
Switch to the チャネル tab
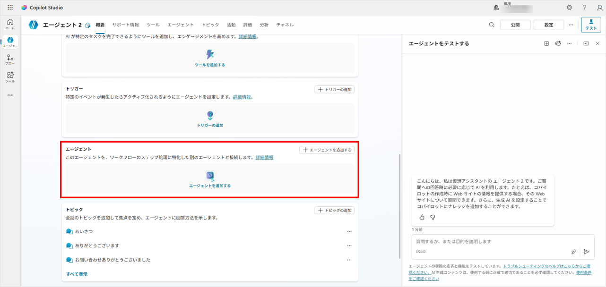(285, 25)
